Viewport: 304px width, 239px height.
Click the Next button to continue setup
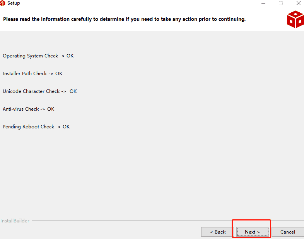click(x=253, y=232)
